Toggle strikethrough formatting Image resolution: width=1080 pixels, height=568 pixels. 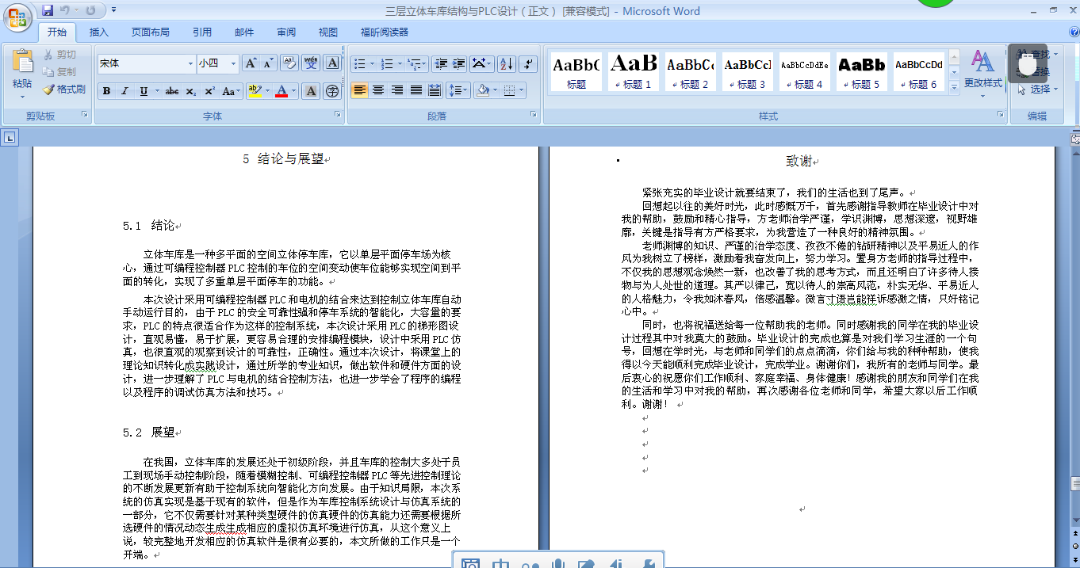(x=172, y=91)
